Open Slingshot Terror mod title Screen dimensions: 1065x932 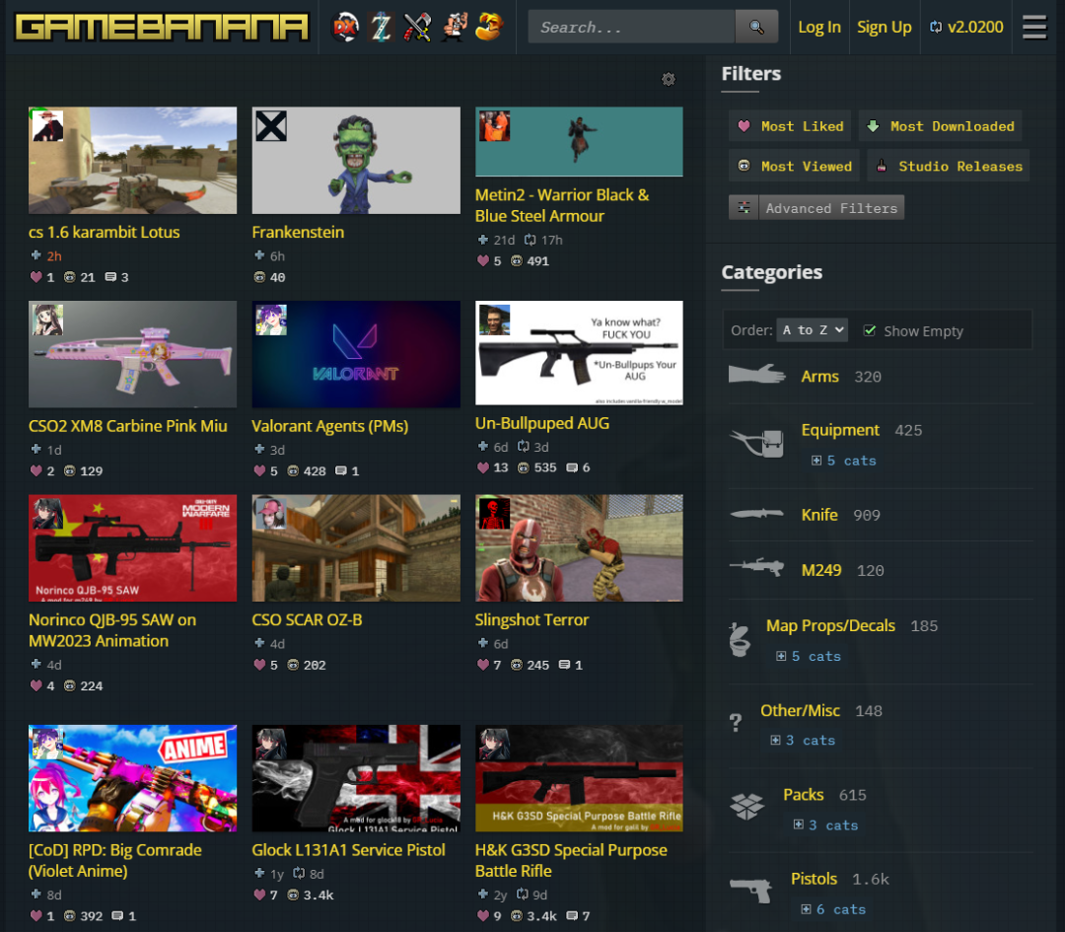pyautogui.click(x=532, y=620)
